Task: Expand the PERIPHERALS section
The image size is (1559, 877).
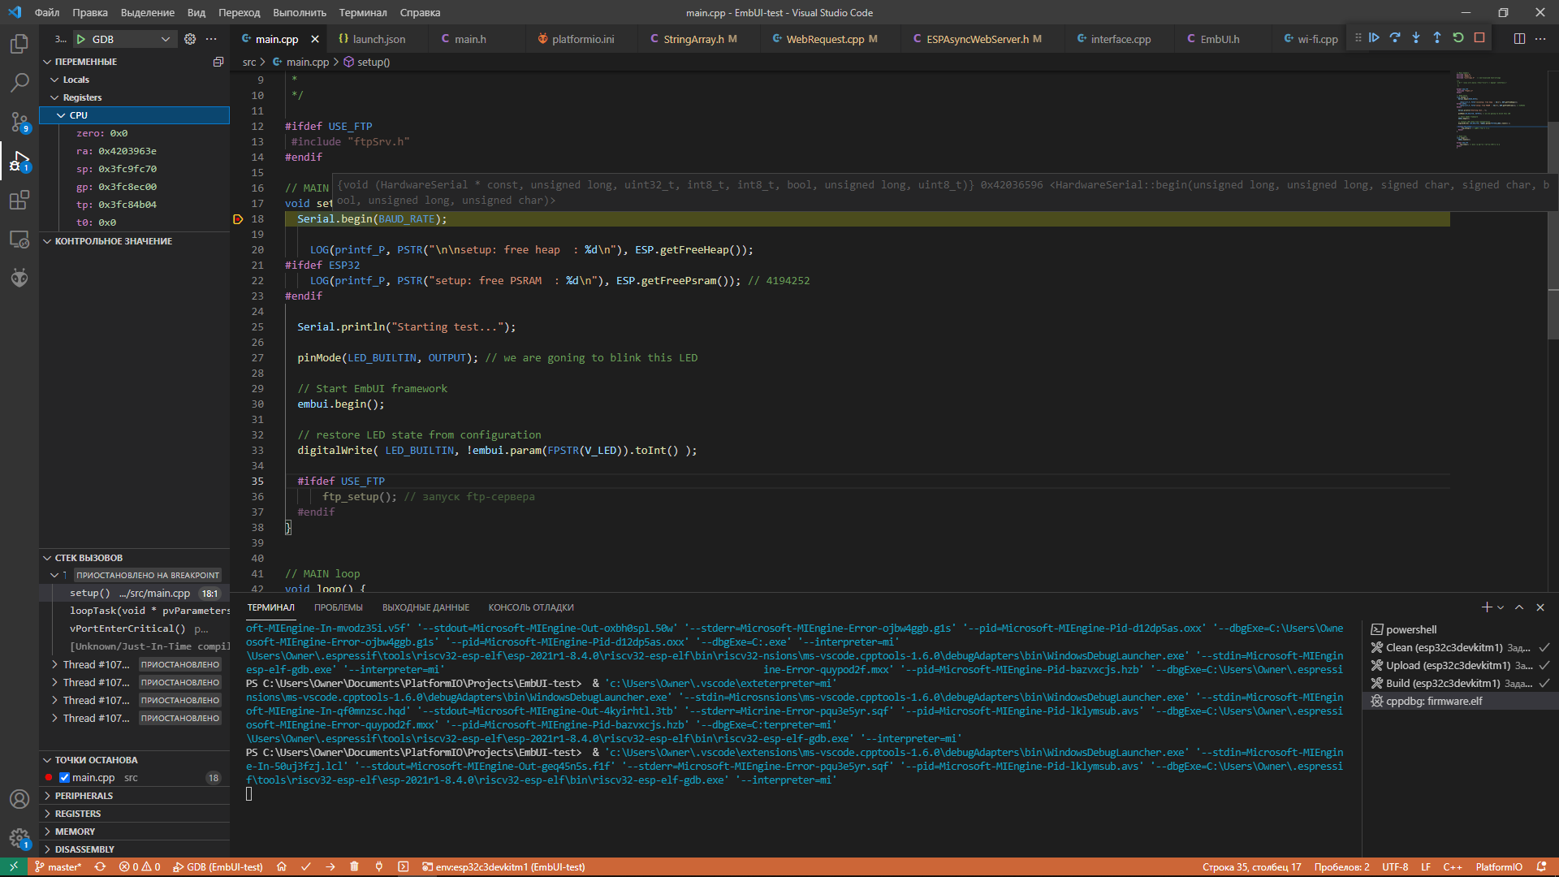Action: point(84,796)
